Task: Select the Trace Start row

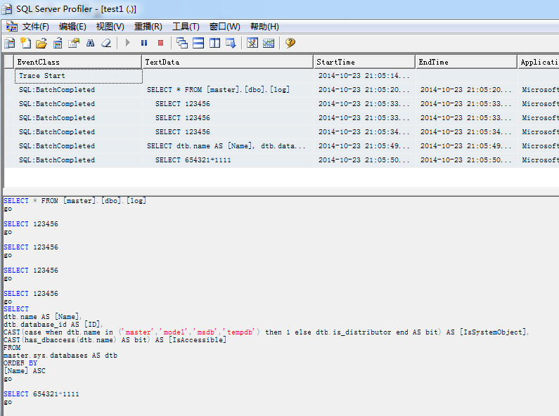Action: click(x=281, y=76)
